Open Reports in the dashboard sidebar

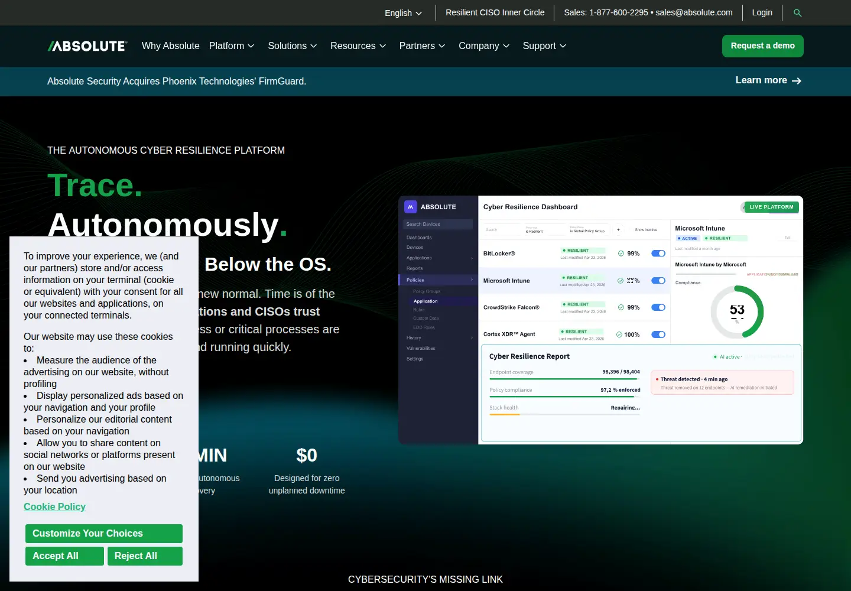pyautogui.click(x=415, y=268)
